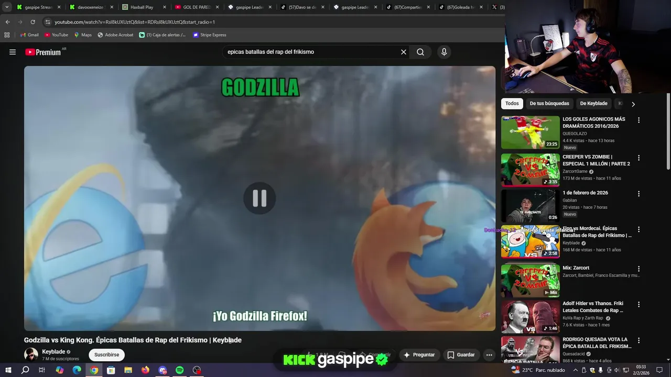Open Spotify from the taskbar
Screen dimensions: 671x377
coord(179,370)
